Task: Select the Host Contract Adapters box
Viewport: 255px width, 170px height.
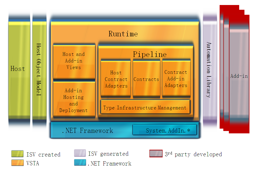Action: 116,78
